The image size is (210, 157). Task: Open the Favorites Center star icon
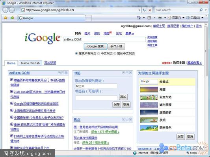coord(6,18)
